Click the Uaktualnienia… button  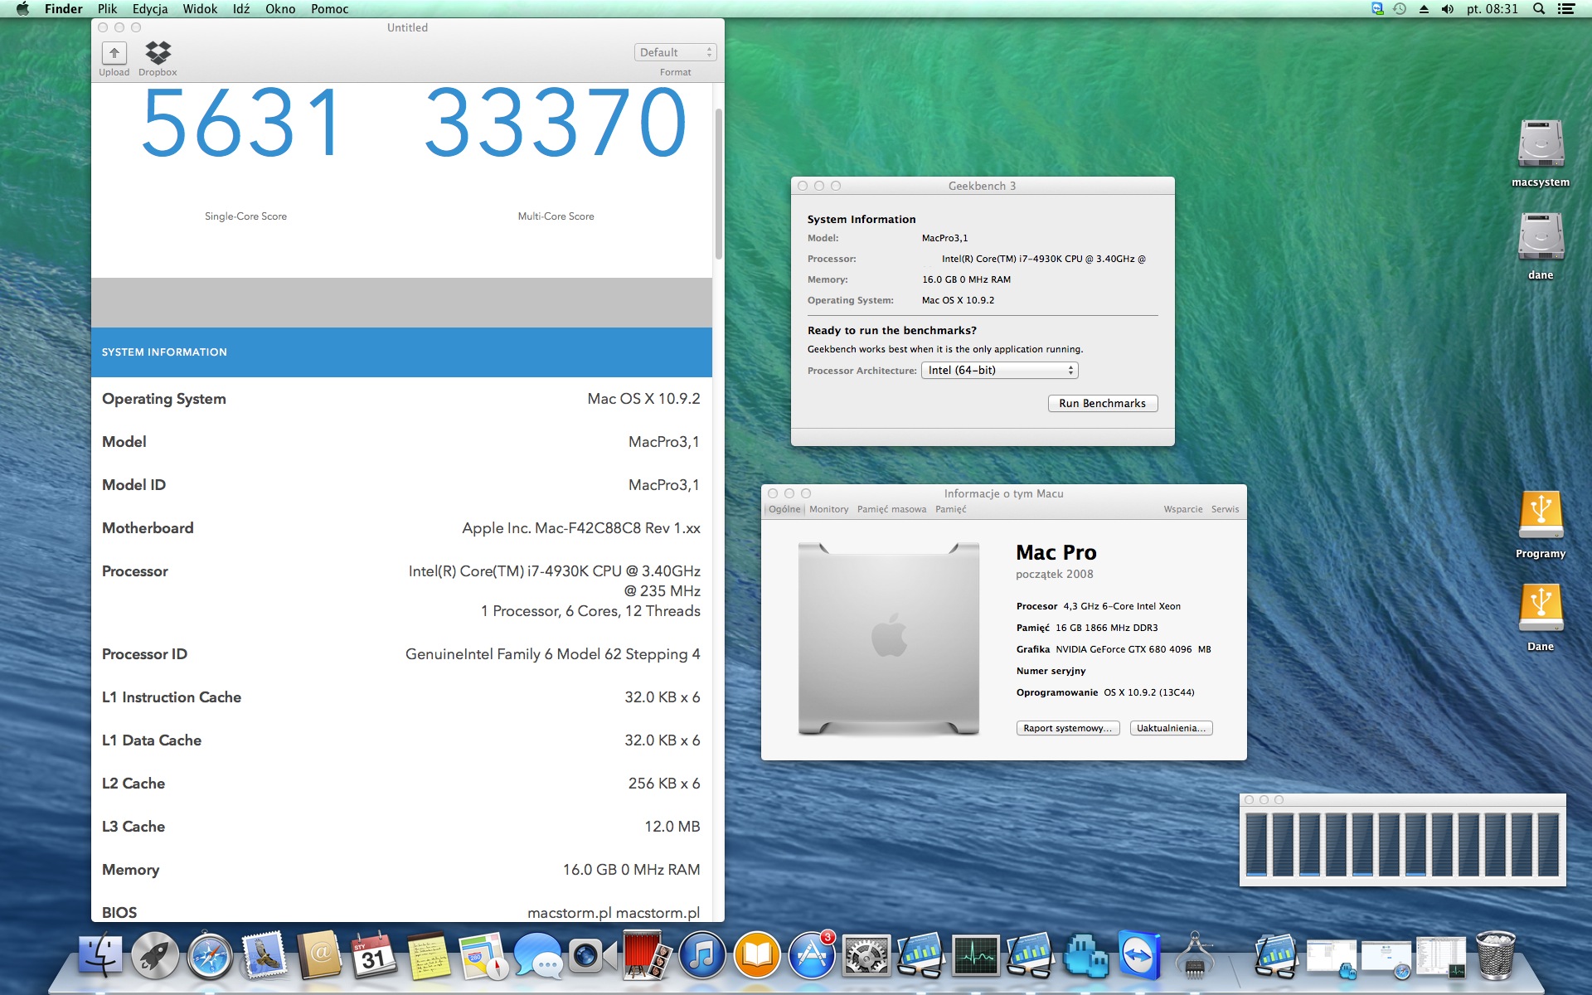point(1172,728)
